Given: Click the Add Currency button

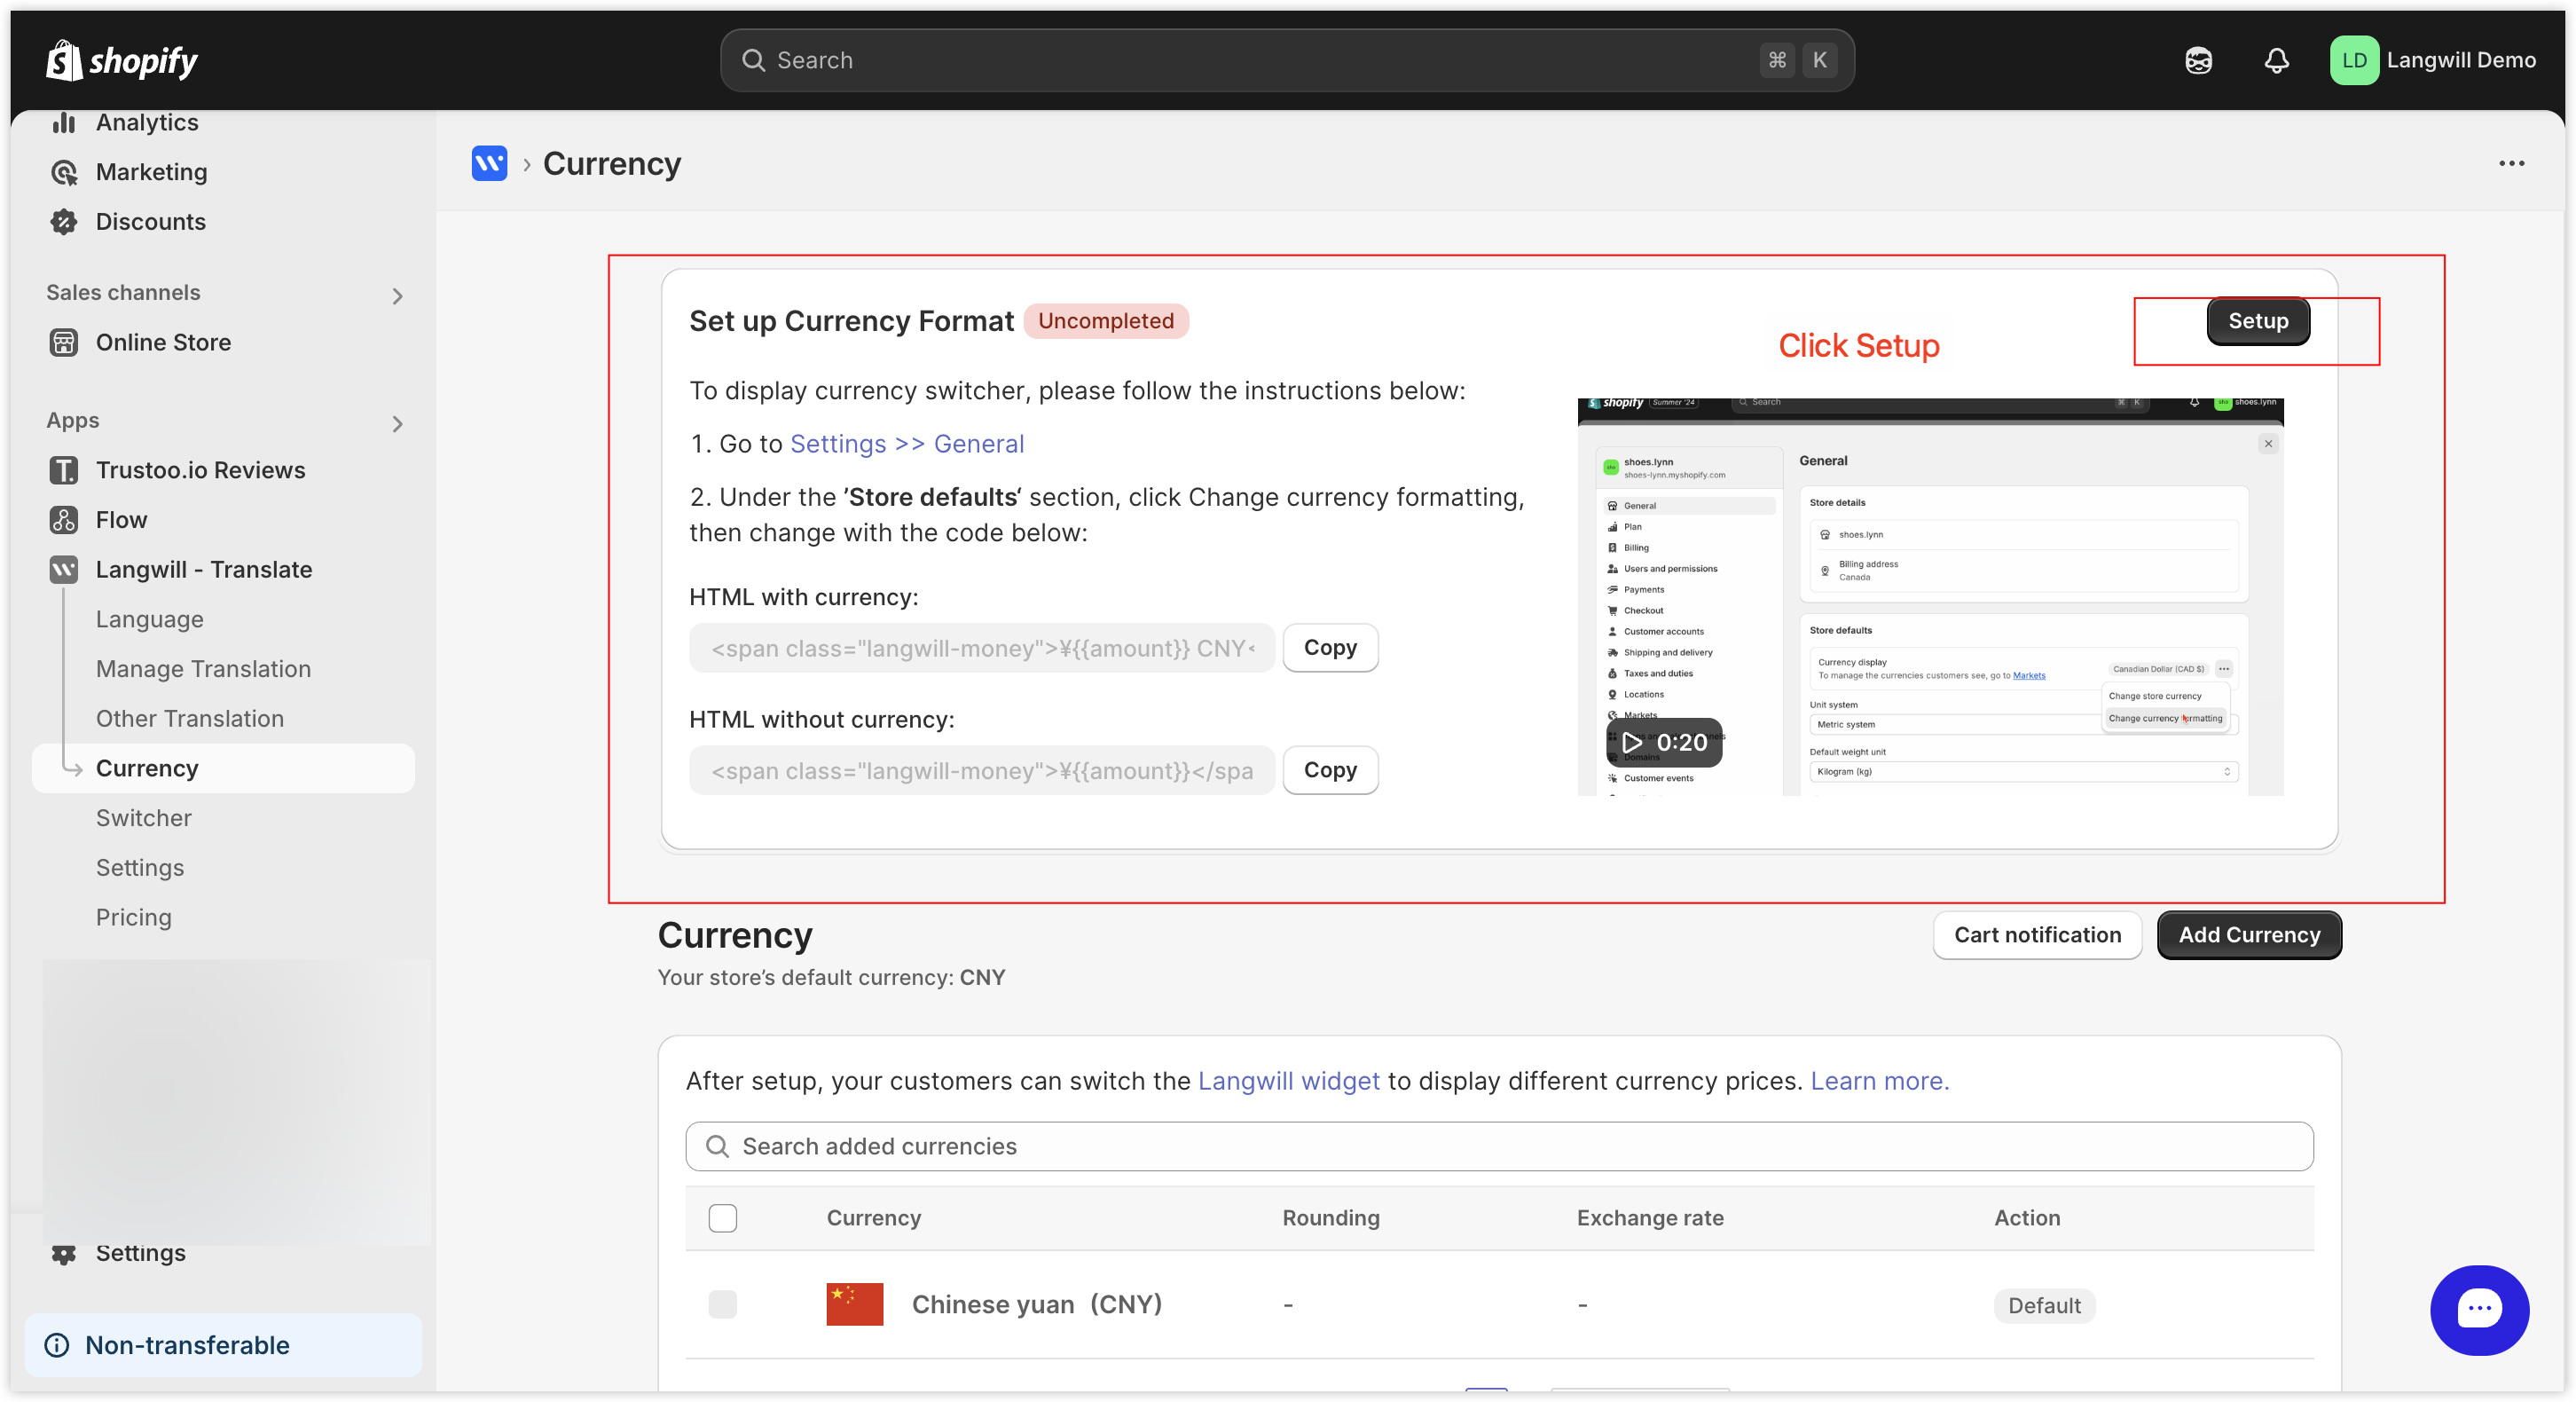Looking at the screenshot, I should [2249, 935].
